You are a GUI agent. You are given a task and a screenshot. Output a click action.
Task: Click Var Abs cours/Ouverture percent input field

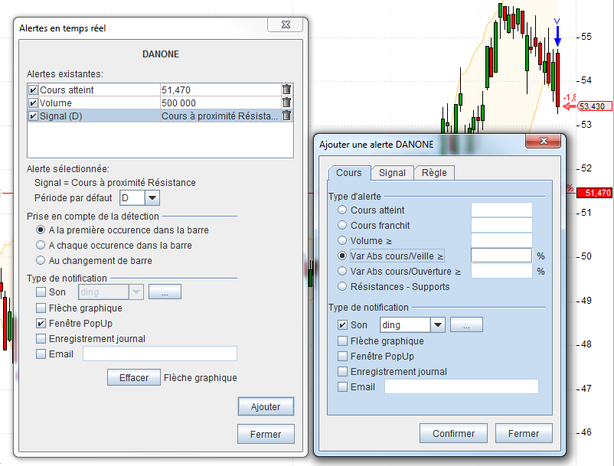[x=501, y=271]
